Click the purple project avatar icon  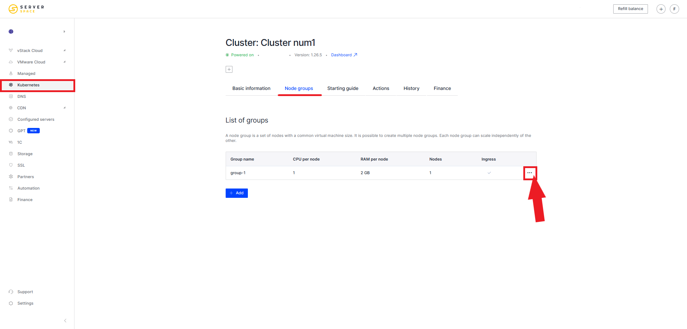(x=11, y=32)
